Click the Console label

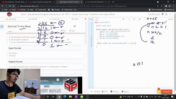click(x=97, y=92)
